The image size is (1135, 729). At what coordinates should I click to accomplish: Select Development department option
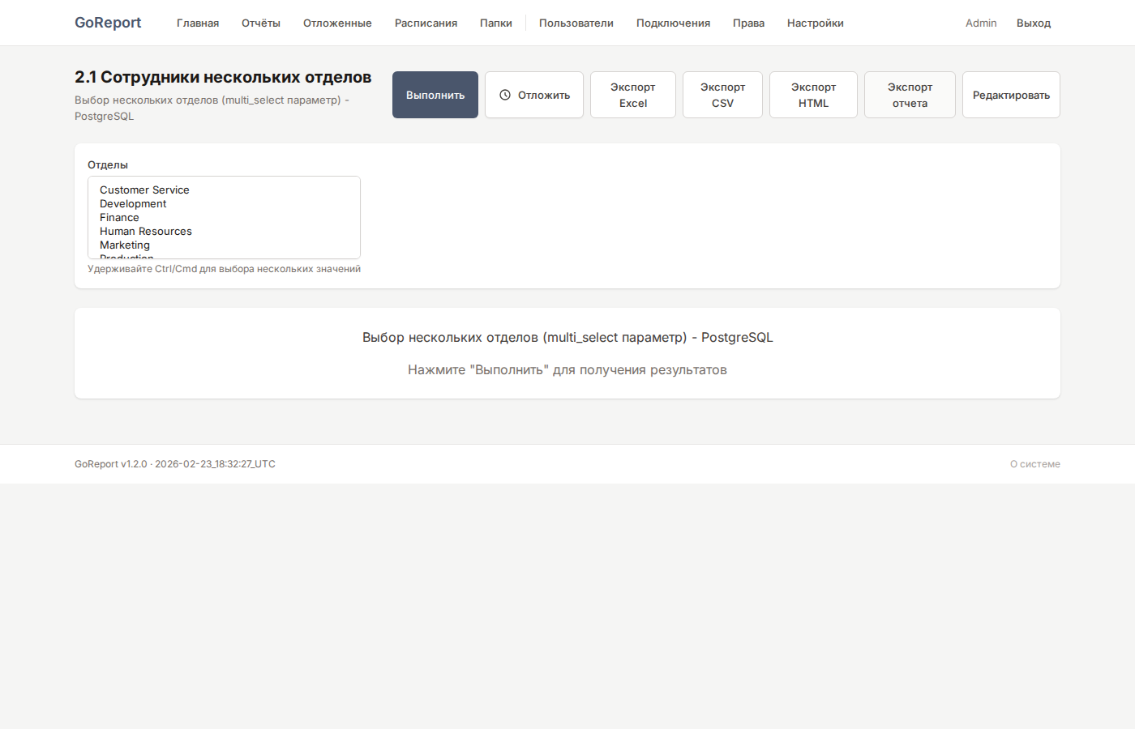(x=133, y=204)
